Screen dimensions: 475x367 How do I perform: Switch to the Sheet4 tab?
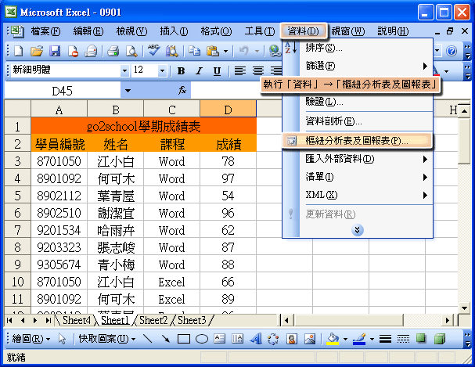tap(77, 320)
